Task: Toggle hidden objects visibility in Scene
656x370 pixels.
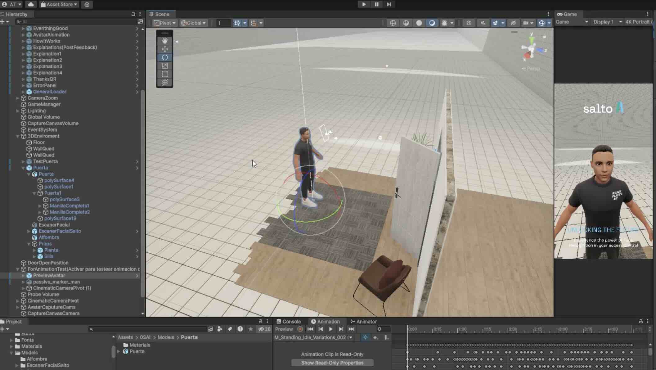Action: [x=514, y=23]
